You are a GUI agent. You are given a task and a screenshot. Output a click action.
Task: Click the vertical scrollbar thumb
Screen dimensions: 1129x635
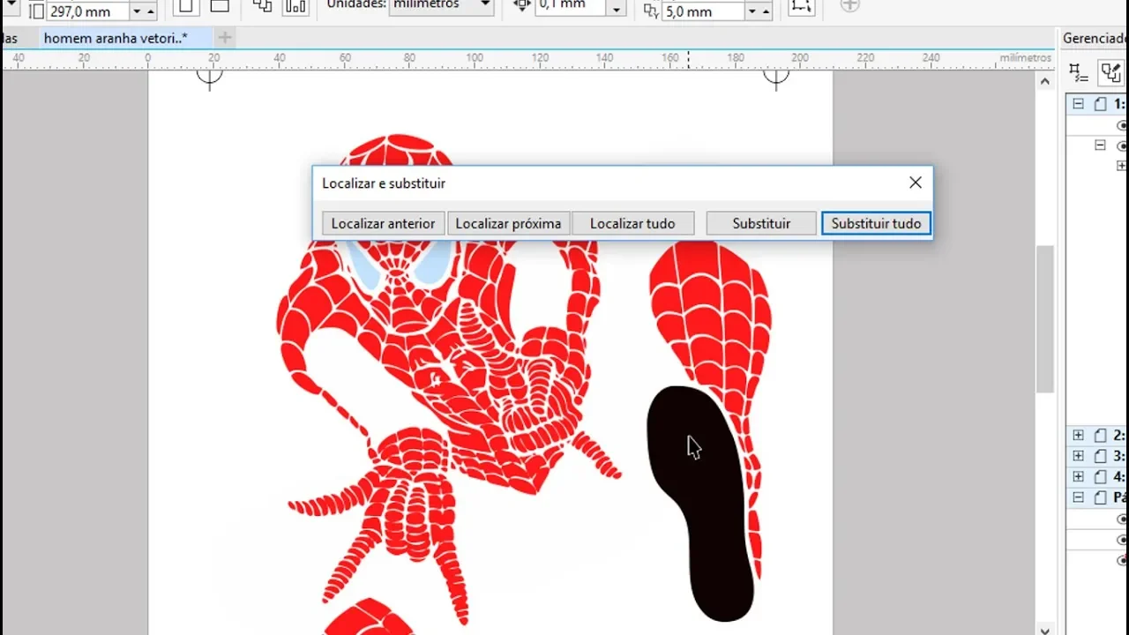tap(1045, 319)
